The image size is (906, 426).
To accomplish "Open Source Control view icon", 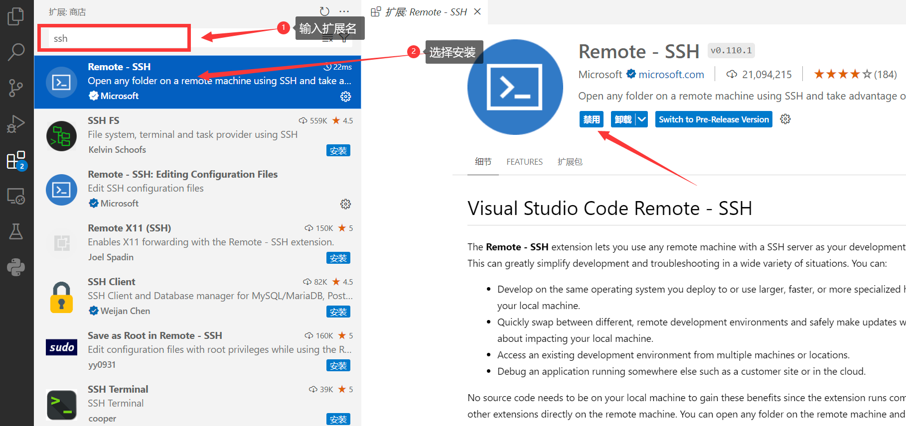I will pos(16,88).
